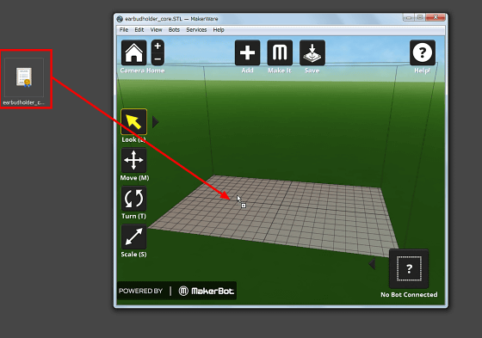This screenshot has height=338, width=482.
Task: Click the Add plus icon
Action: (x=248, y=52)
